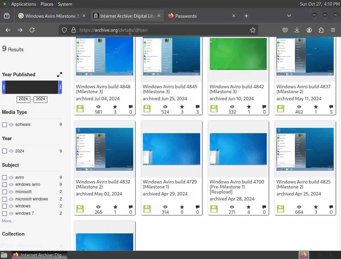Close the Windows Aviro Milestone tab

tap(84, 16)
